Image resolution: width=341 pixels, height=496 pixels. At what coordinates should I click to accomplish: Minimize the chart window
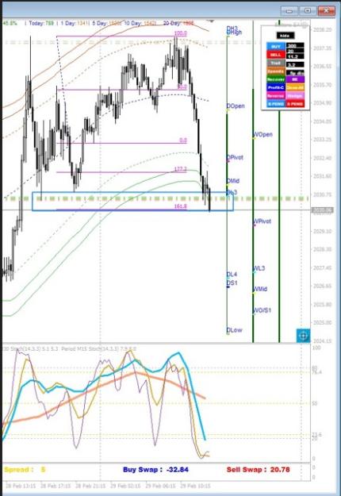(289, 11)
